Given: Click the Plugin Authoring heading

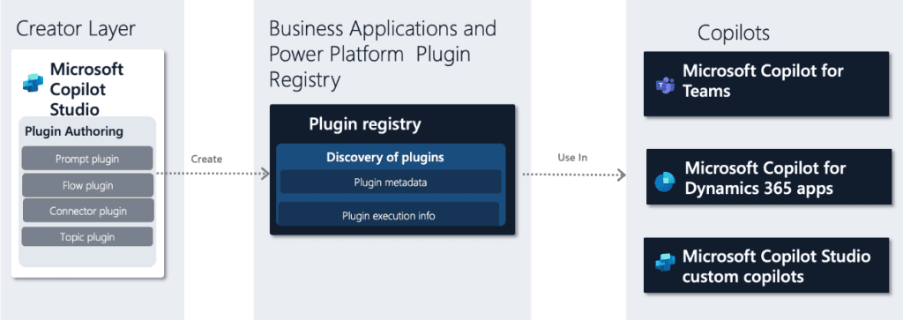Looking at the screenshot, I should pyautogui.click(x=74, y=131).
